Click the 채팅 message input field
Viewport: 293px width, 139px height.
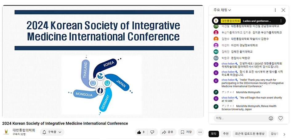240,118
